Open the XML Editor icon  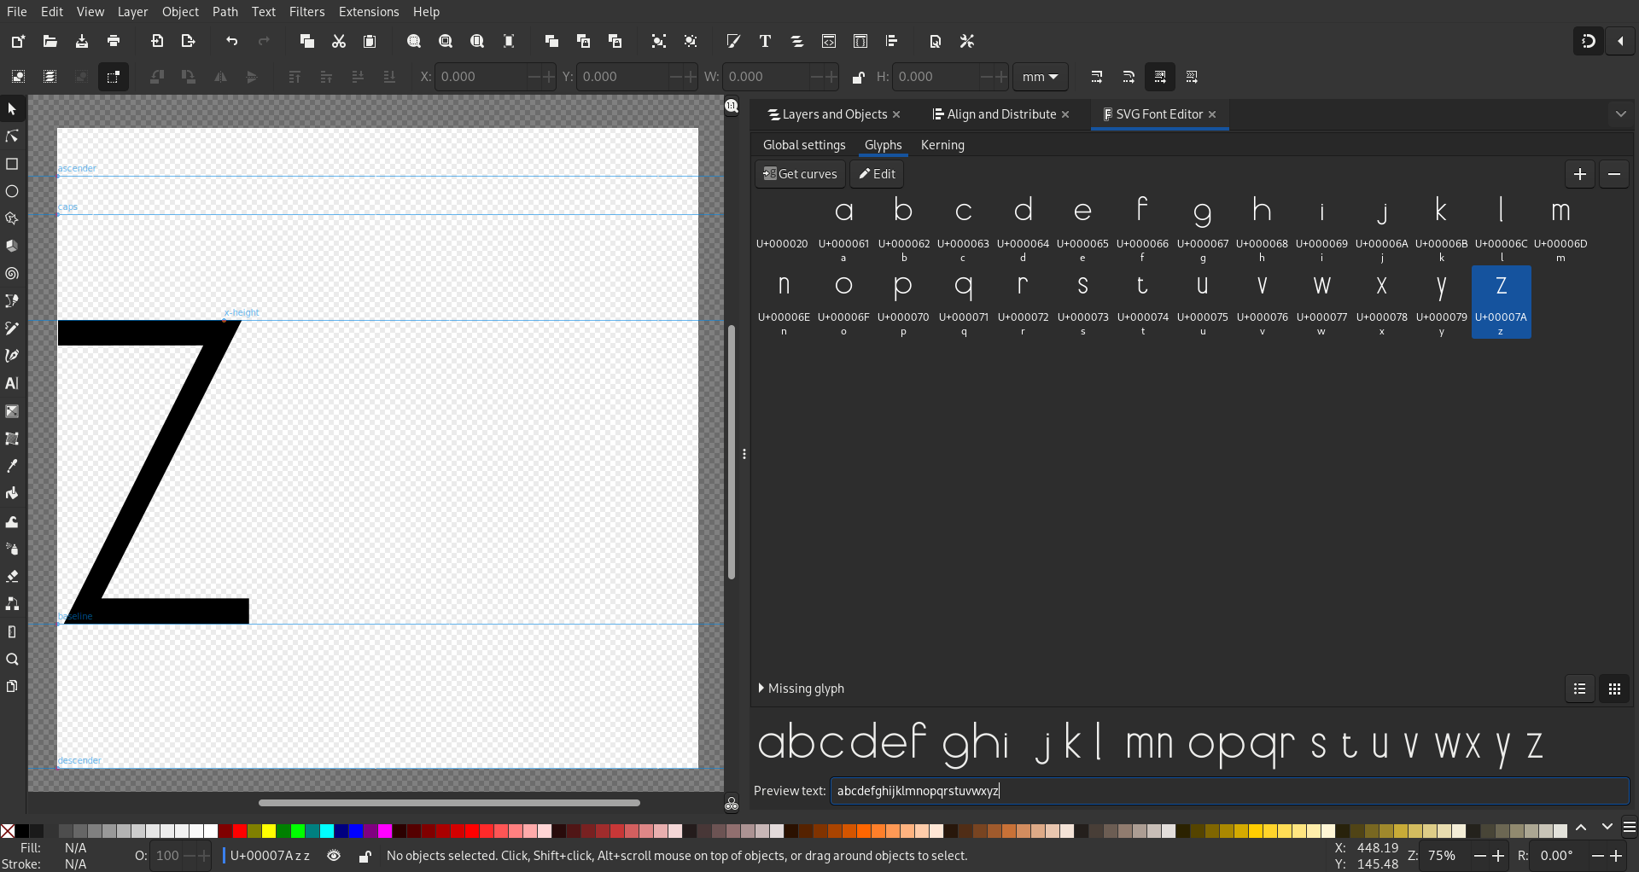tap(829, 41)
